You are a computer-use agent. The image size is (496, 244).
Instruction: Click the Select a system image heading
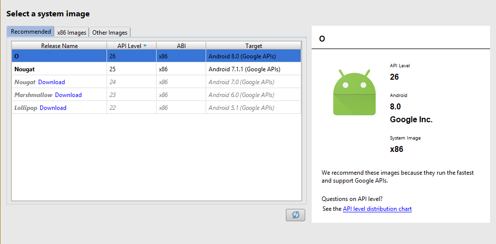pos(48,13)
